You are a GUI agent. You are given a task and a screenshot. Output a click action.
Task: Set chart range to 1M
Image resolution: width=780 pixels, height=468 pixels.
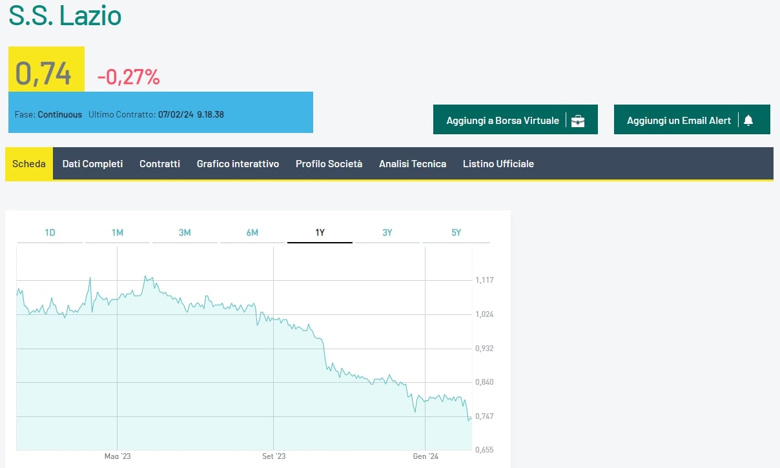coord(118,232)
